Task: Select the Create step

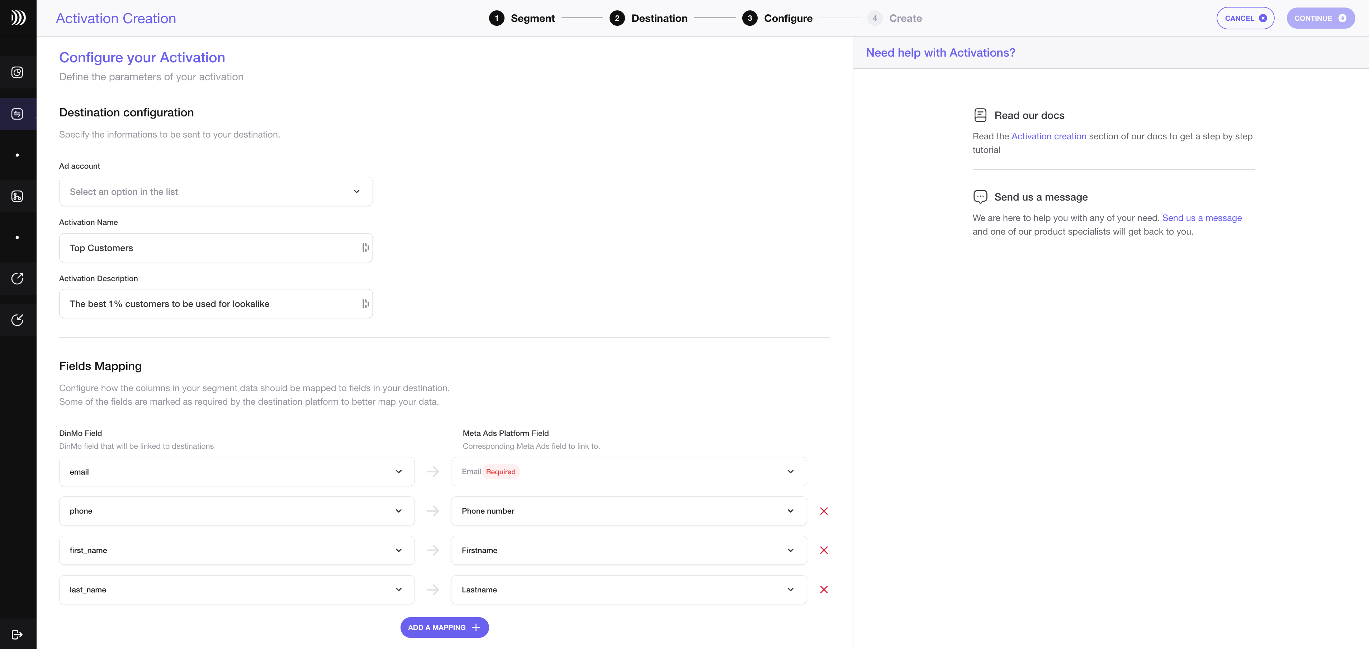Action: (x=895, y=18)
